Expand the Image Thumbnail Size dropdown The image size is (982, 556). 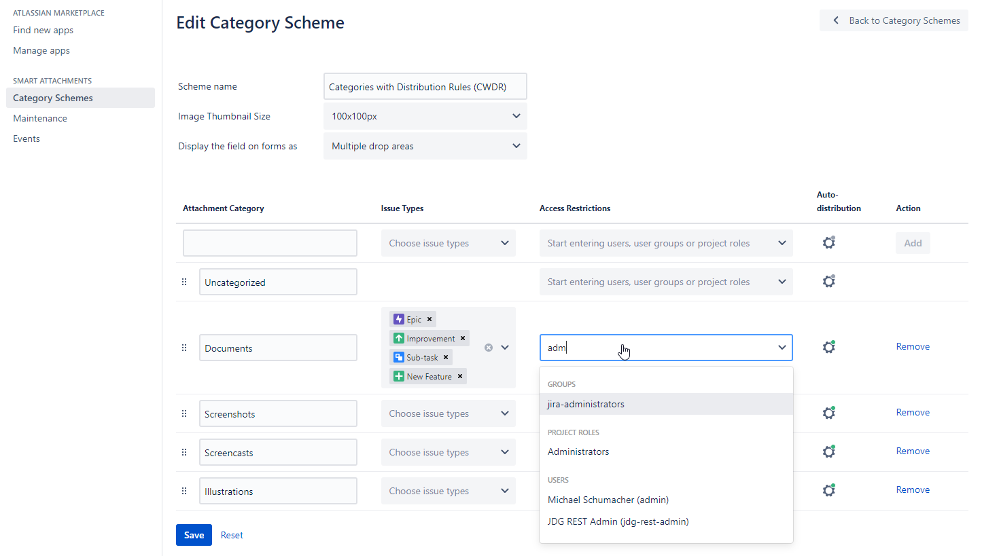tap(425, 116)
